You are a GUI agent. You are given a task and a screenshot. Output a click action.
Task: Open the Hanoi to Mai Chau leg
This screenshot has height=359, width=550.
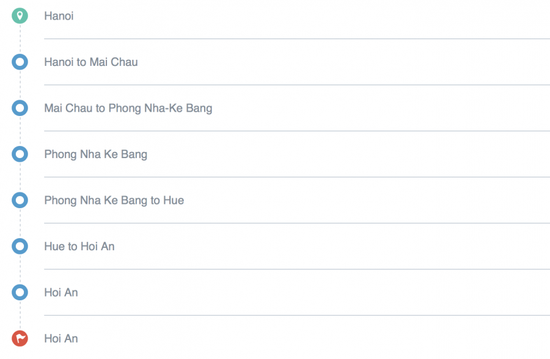[91, 62]
